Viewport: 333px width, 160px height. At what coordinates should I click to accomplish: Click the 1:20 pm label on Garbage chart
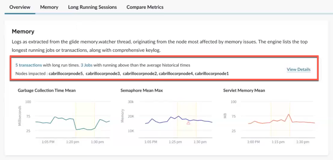point(73,142)
